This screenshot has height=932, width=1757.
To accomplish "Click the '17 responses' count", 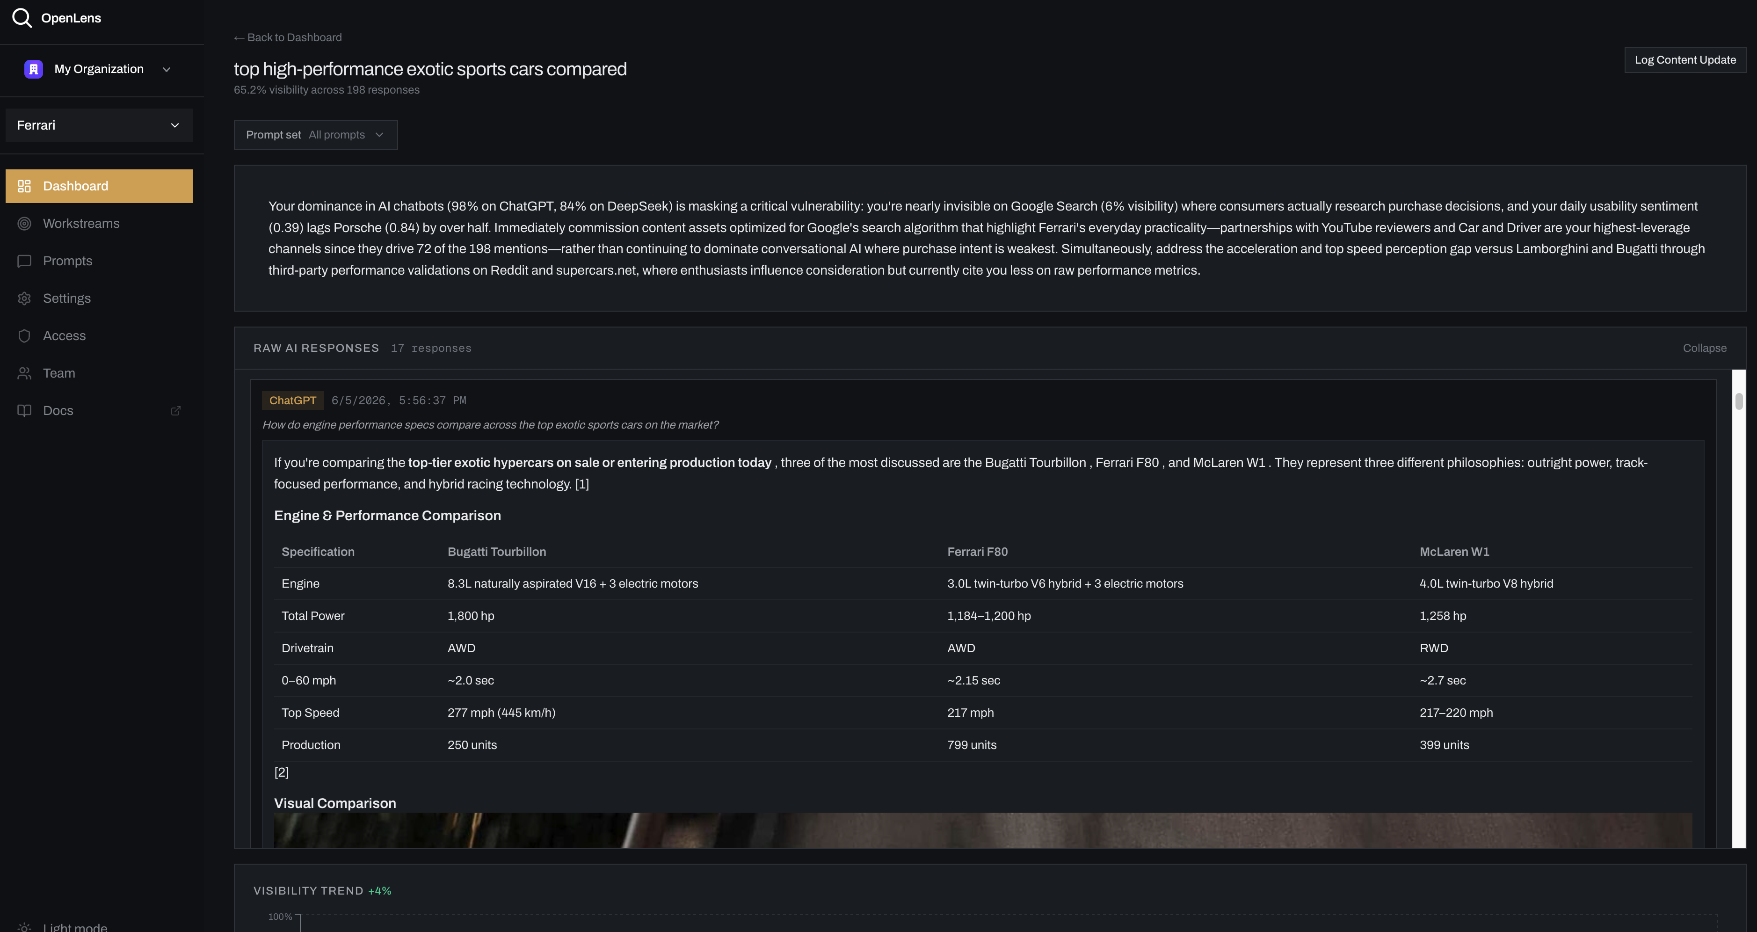I will [x=431, y=348].
